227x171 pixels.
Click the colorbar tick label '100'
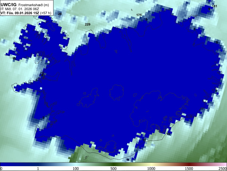point(76,169)
